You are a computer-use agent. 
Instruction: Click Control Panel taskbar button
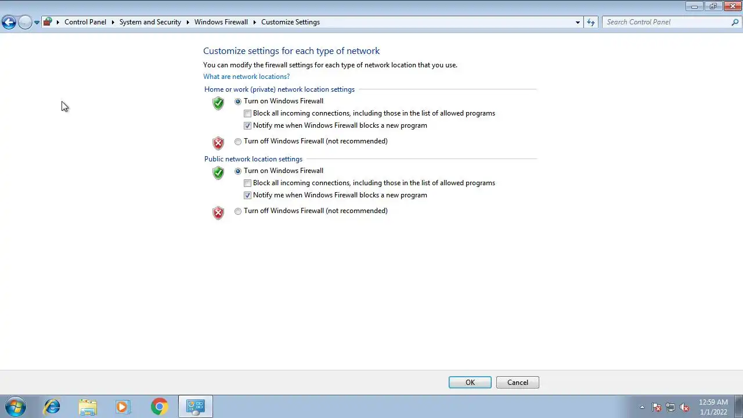pyautogui.click(x=196, y=406)
